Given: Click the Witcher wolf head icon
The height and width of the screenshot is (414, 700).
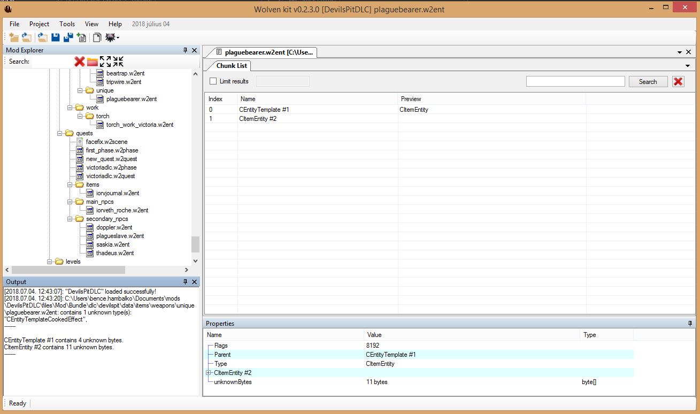Looking at the screenshot, I should [110, 37].
